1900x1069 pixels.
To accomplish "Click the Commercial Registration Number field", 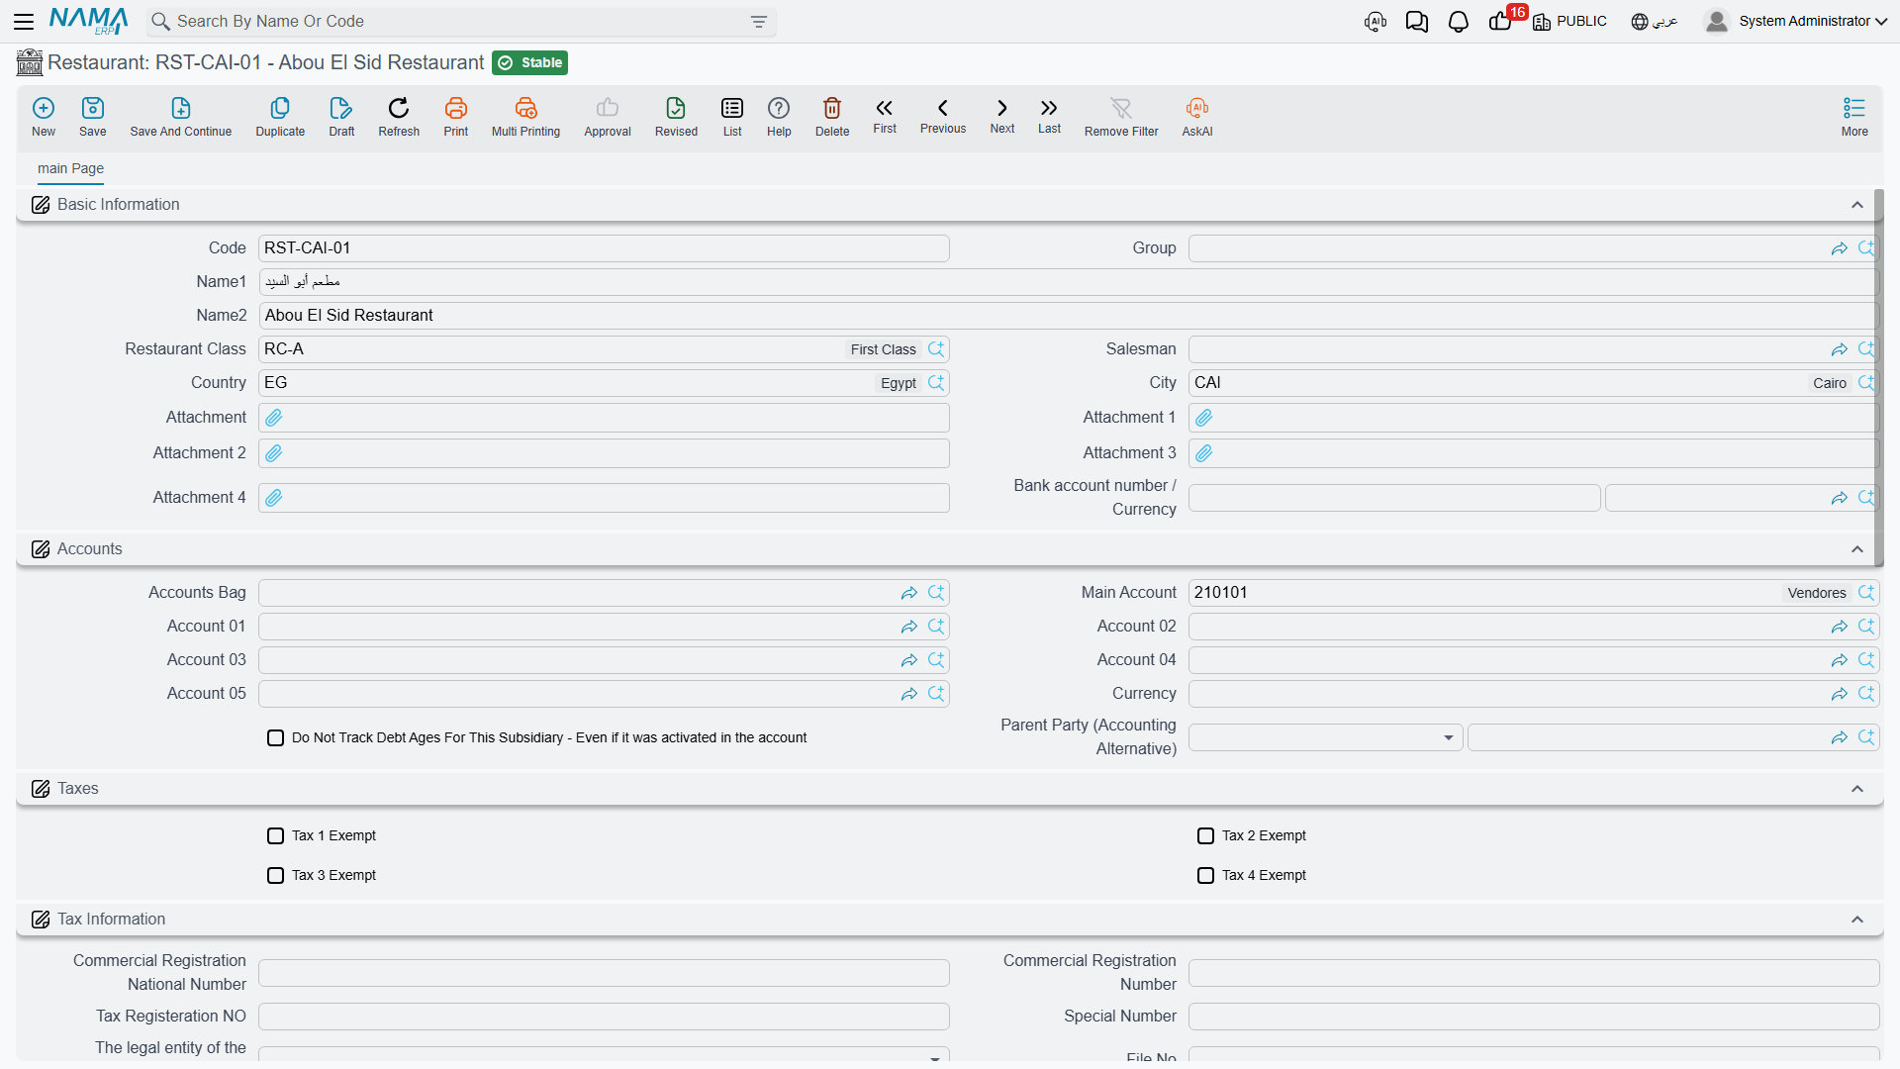I will click(1534, 973).
